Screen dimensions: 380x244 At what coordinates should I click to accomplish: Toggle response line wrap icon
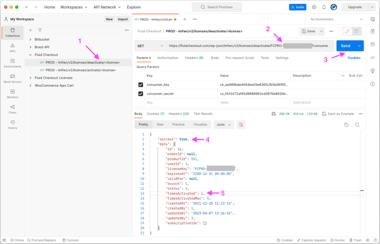click(x=241, y=125)
